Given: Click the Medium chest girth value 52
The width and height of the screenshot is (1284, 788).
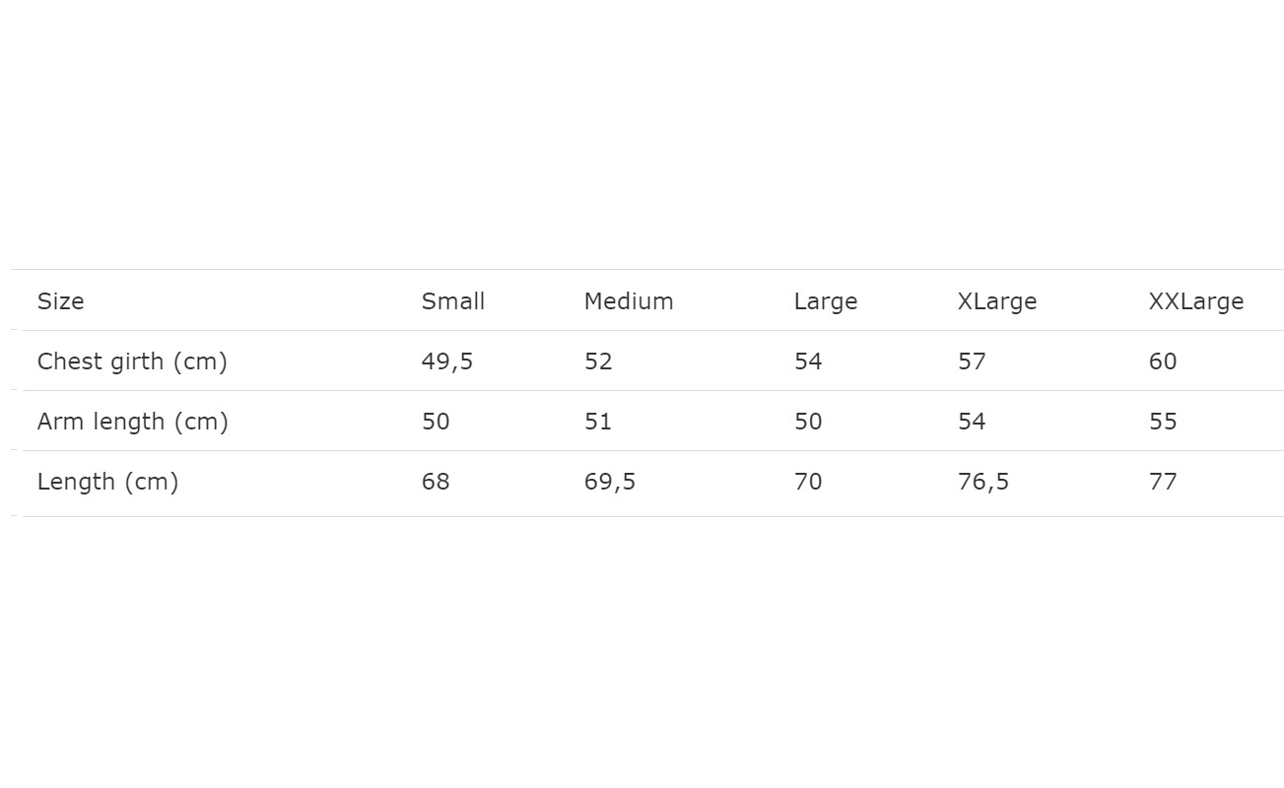Looking at the screenshot, I should point(598,361).
